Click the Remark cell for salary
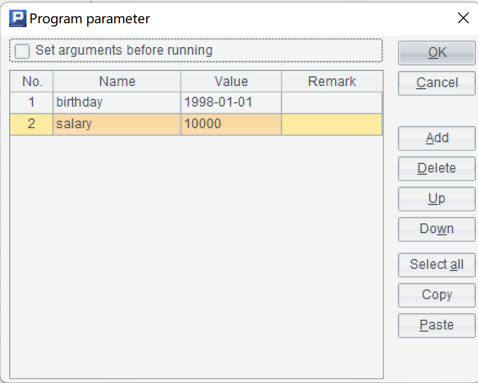Screen dimensions: 478x383 click(332, 124)
